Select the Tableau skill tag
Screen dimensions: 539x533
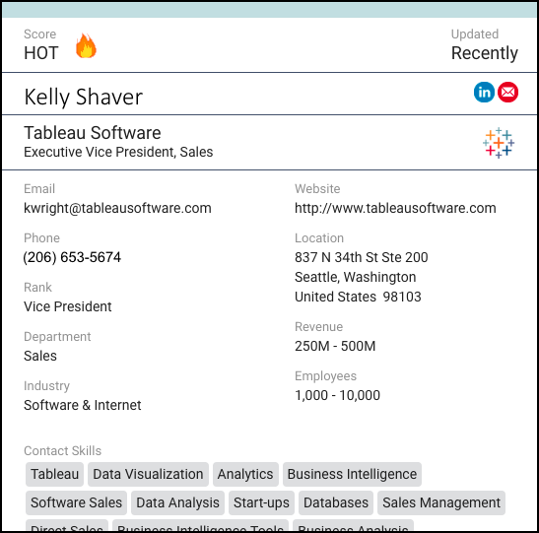[x=54, y=474]
